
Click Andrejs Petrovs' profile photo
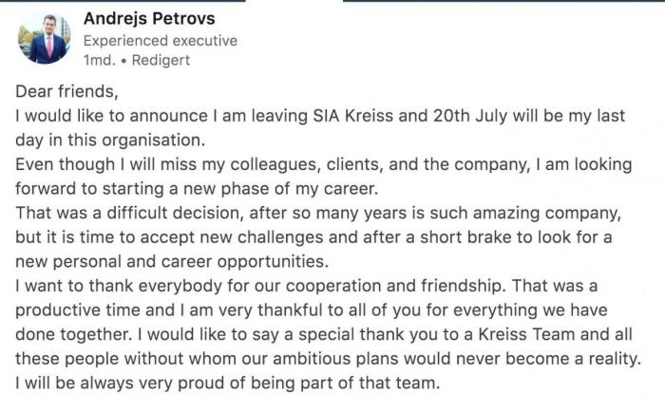pyautogui.click(x=43, y=39)
